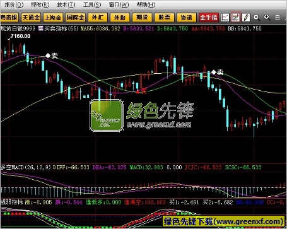Click the 7160.00 high price label
This screenshot has height=229, width=287.
(20, 36)
